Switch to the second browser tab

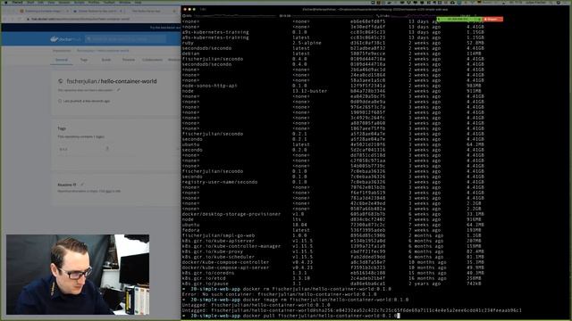(97, 11)
